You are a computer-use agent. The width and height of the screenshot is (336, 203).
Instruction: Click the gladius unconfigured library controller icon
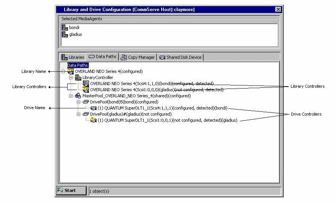click(86, 90)
